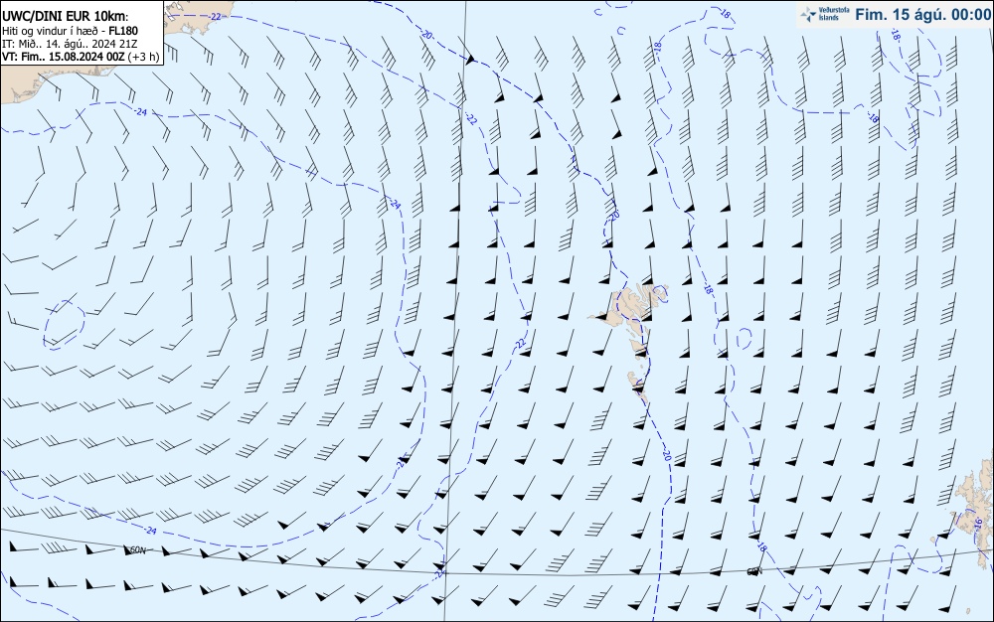Click the Veðurstofa Íslands logo icon
Screen dimensions: 994x622
(x=808, y=15)
